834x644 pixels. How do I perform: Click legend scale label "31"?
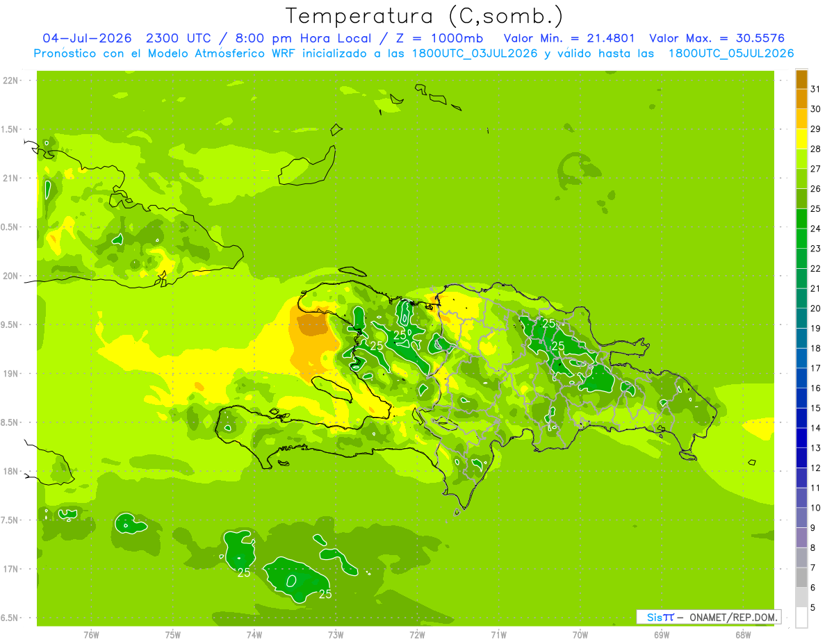click(815, 89)
